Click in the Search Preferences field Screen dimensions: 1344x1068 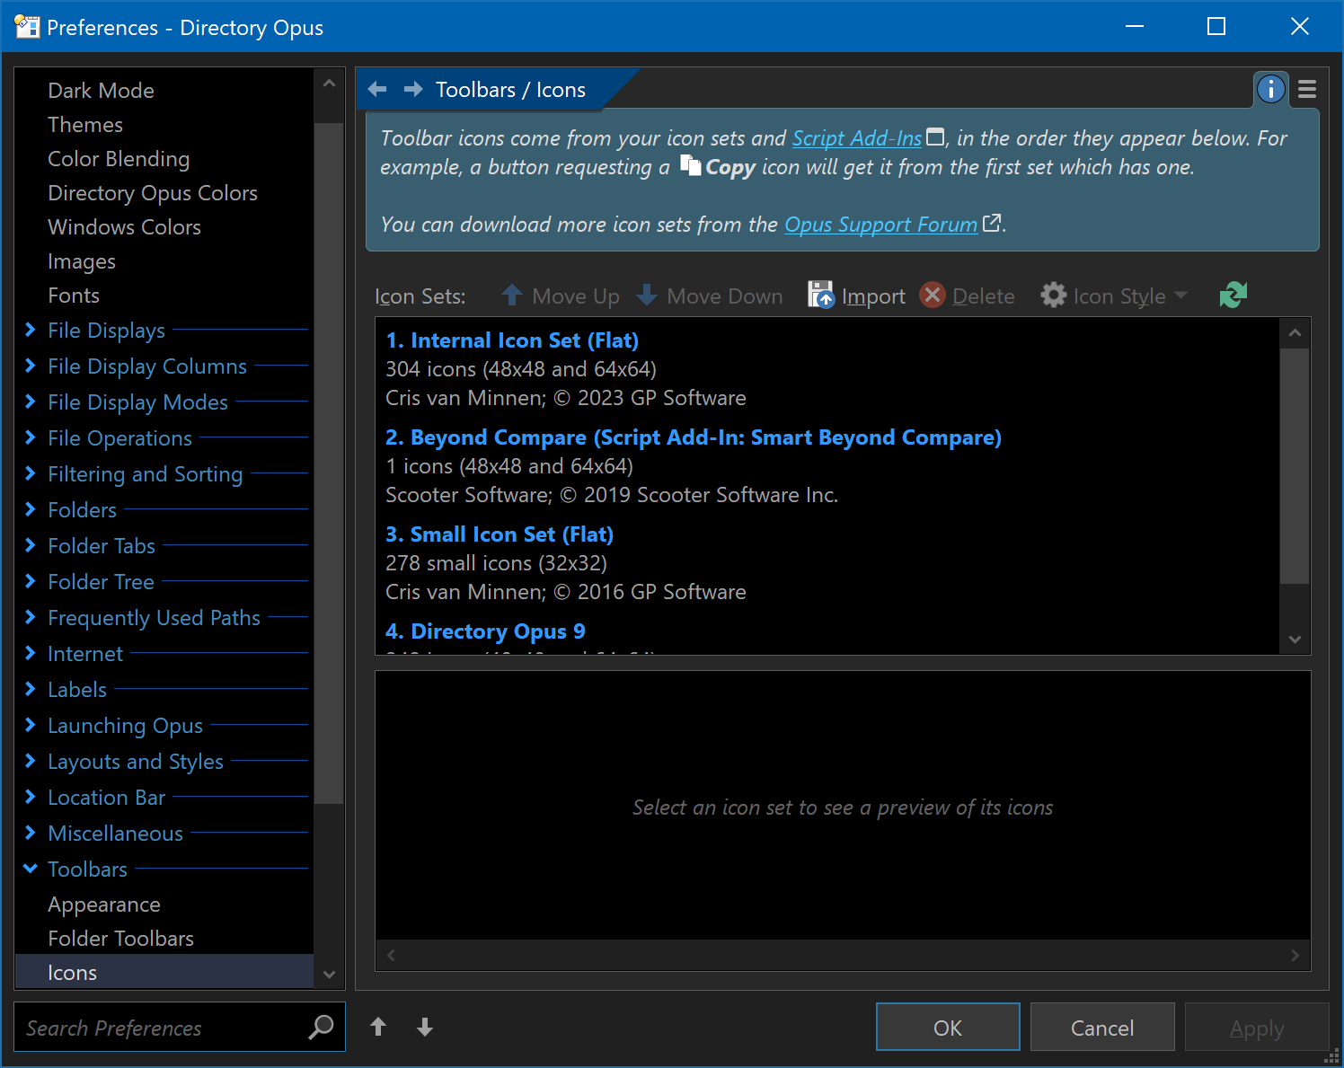click(x=162, y=1027)
